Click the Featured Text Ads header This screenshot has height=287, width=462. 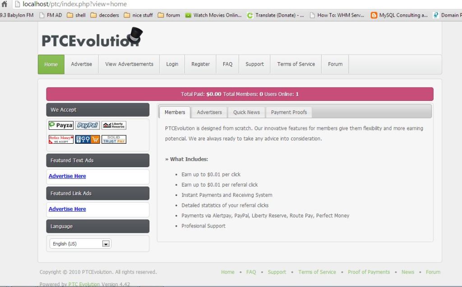[x=98, y=160]
